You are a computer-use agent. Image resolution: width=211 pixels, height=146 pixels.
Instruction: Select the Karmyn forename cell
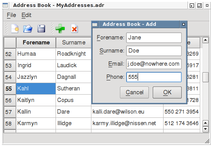pyautogui.click(x=36, y=123)
